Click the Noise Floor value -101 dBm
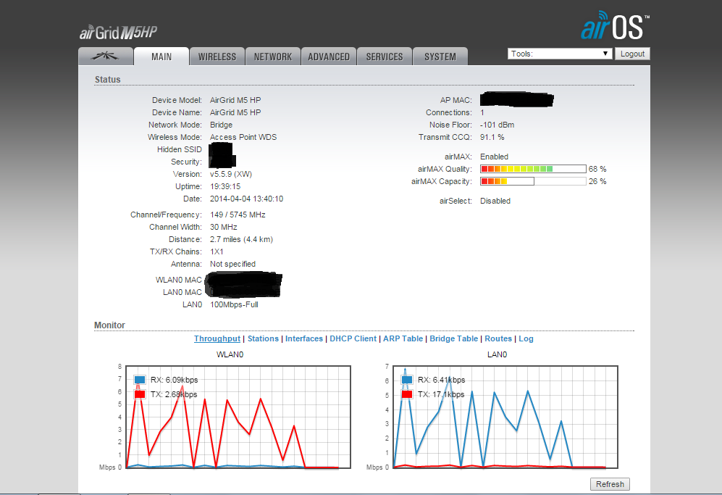This screenshot has height=495, width=722. pyautogui.click(x=498, y=125)
